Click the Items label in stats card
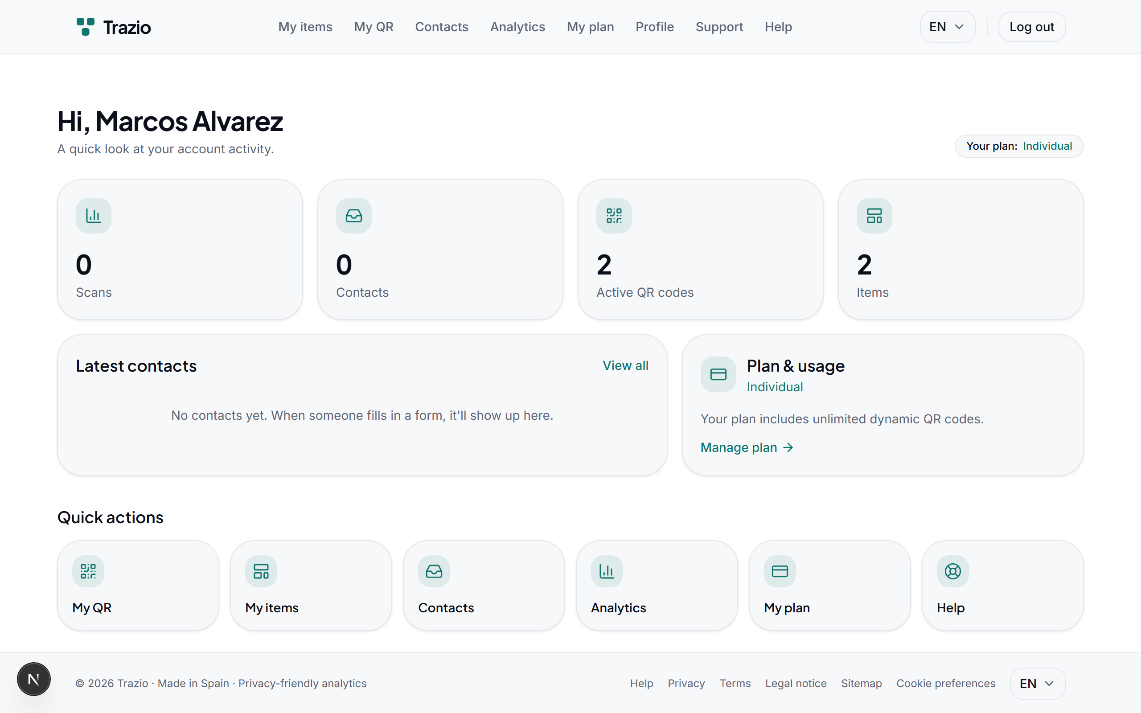This screenshot has width=1141, height=713. pyautogui.click(x=872, y=292)
